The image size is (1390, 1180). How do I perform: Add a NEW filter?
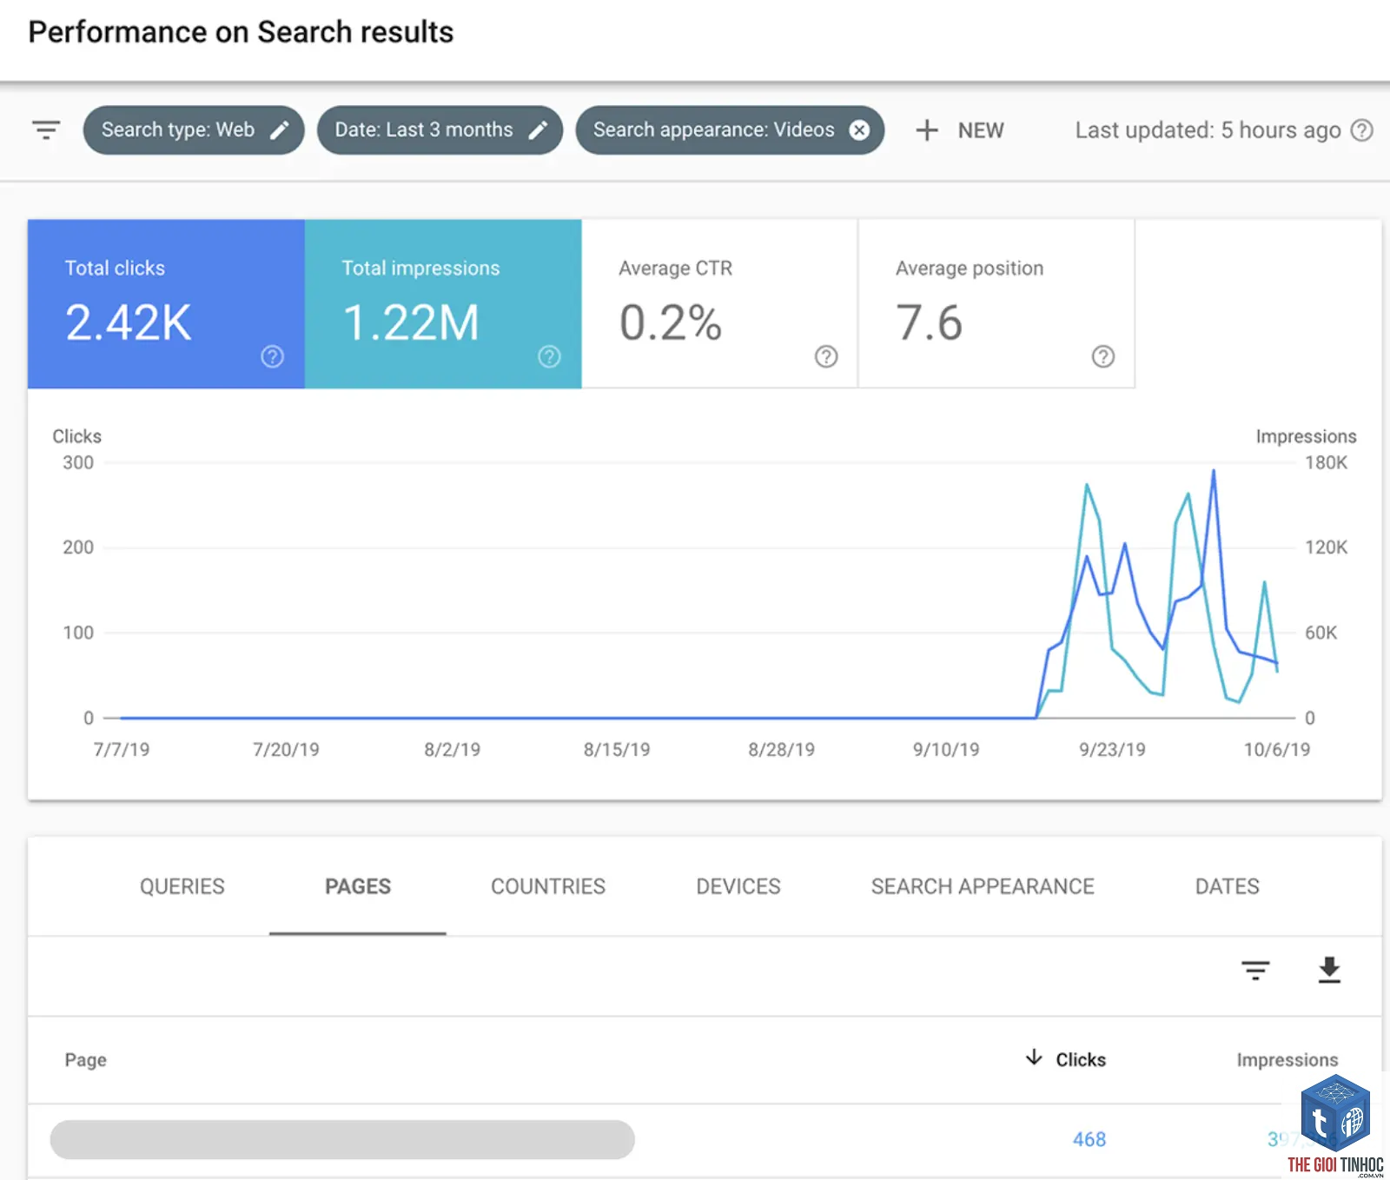pos(960,130)
